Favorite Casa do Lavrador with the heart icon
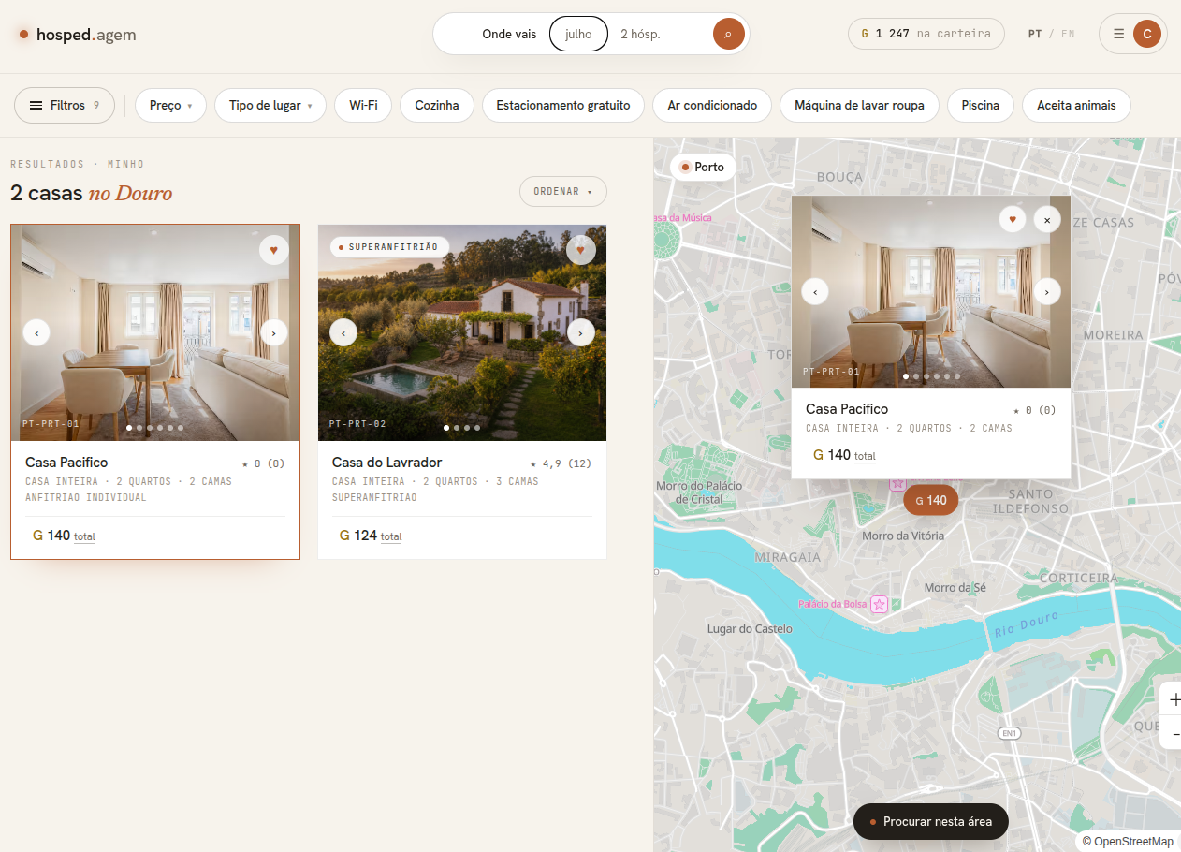The width and height of the screenshot is (1181, 852). (x=581, y=250)
